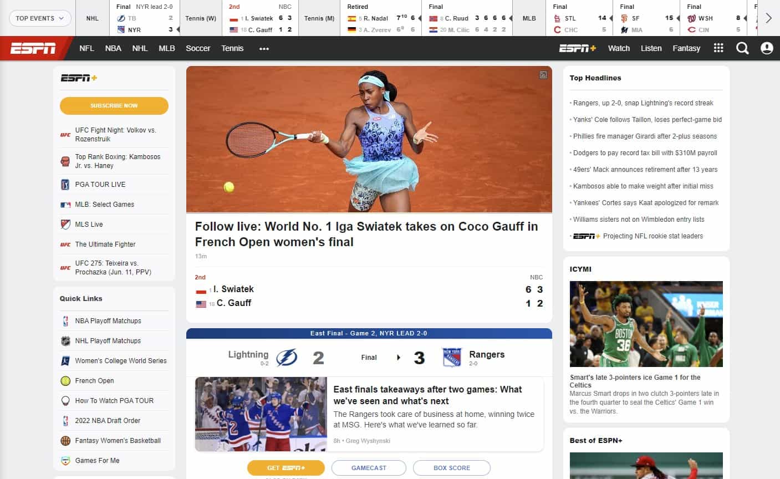This screenshot has height=479, width=780.
Task: Click the MLS shield icon beside MLS Live
Action: point(65,225)
